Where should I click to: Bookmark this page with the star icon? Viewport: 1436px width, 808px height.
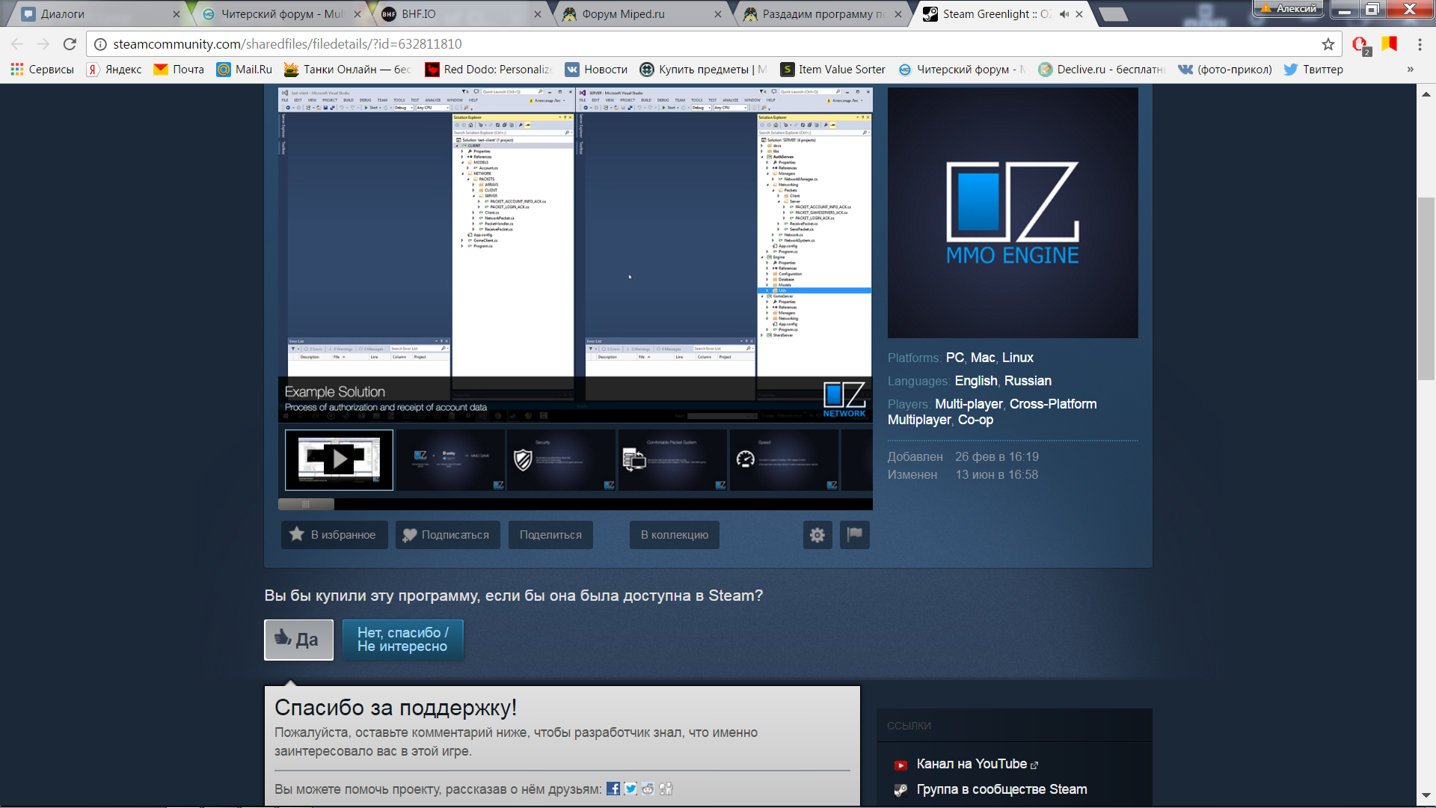coord(1328,44)
